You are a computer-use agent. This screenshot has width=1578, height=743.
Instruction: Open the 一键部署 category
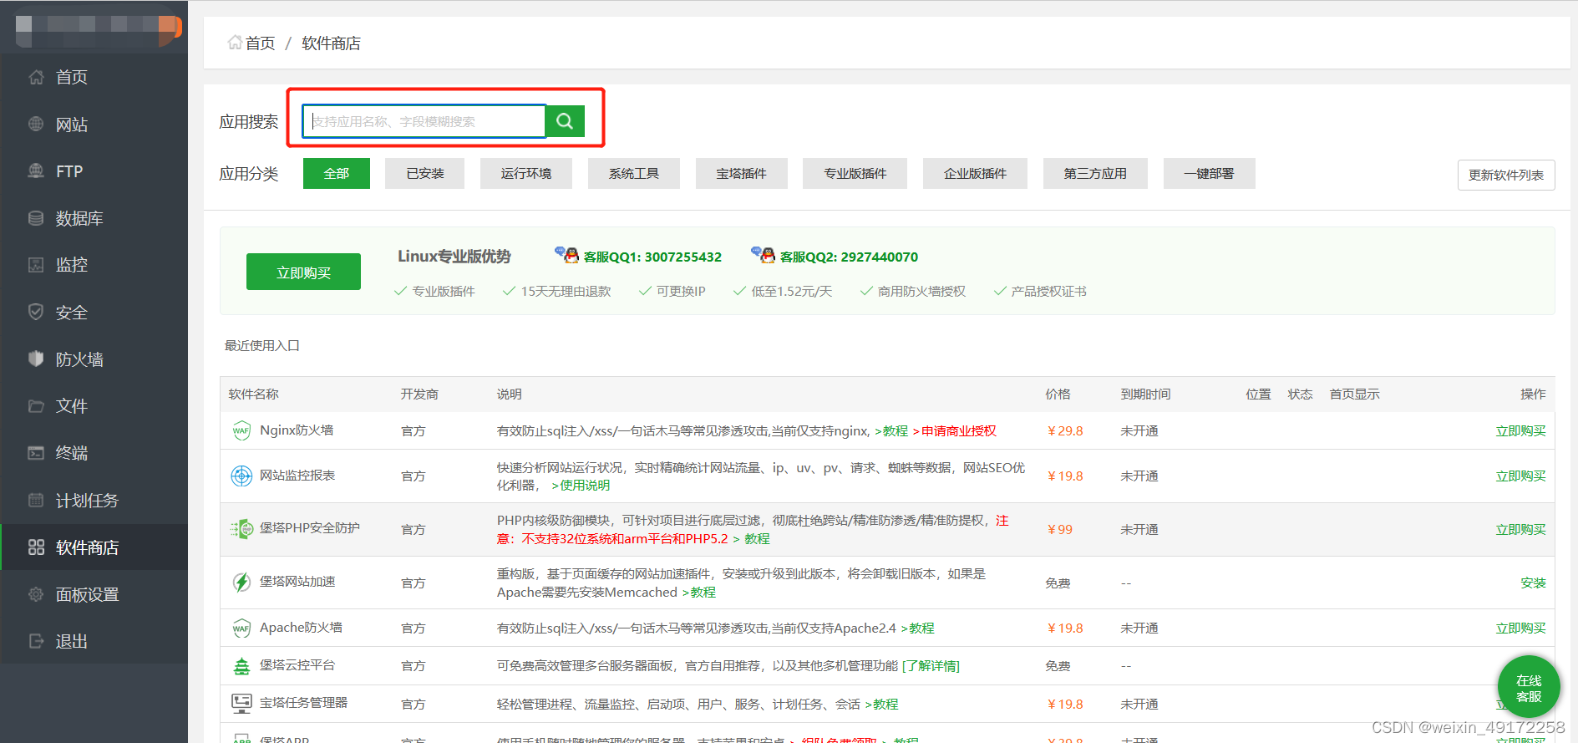point(1210,174)
